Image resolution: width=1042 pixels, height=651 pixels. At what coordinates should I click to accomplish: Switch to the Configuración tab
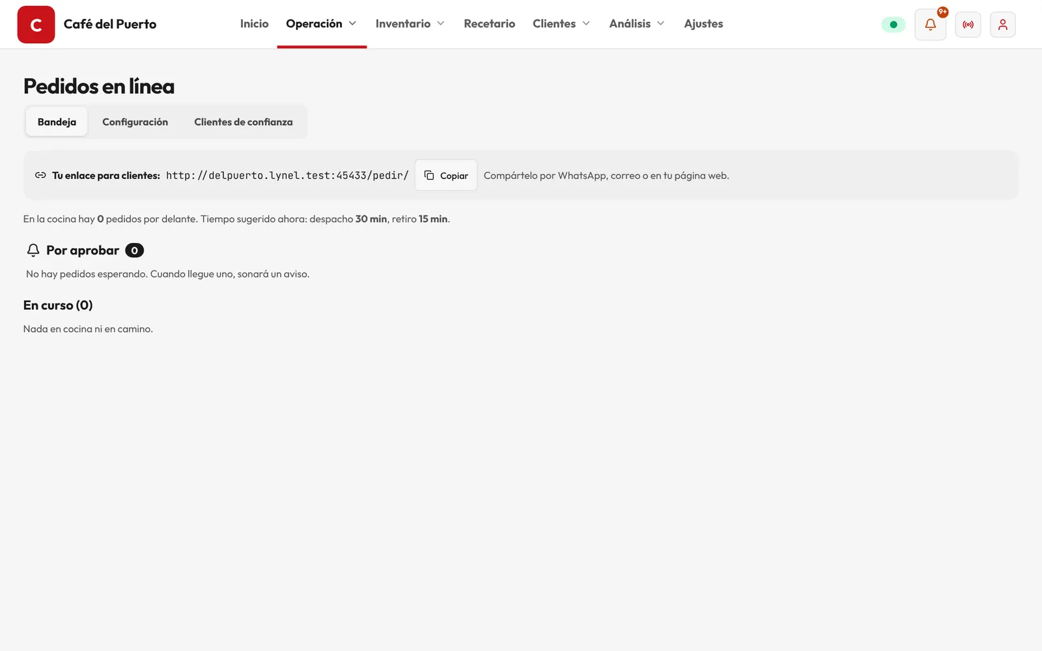[x=135, y=122]
